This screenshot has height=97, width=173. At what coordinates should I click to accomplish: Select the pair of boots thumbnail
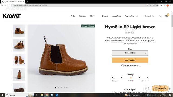(x=19, y=45)
